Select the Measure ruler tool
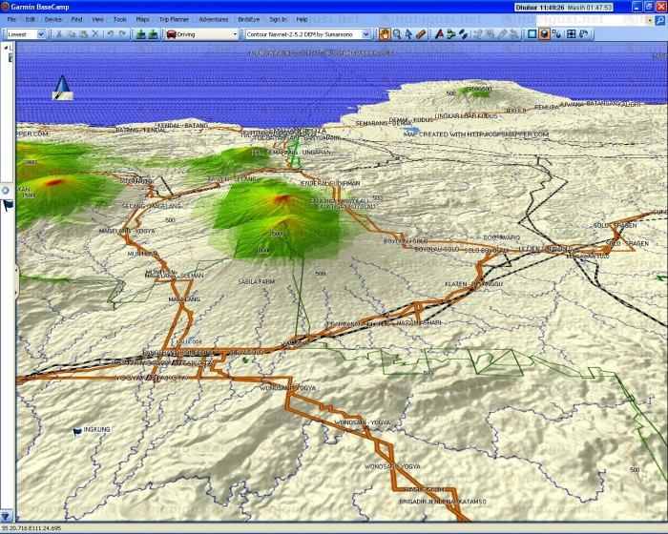 click(423, 33)
